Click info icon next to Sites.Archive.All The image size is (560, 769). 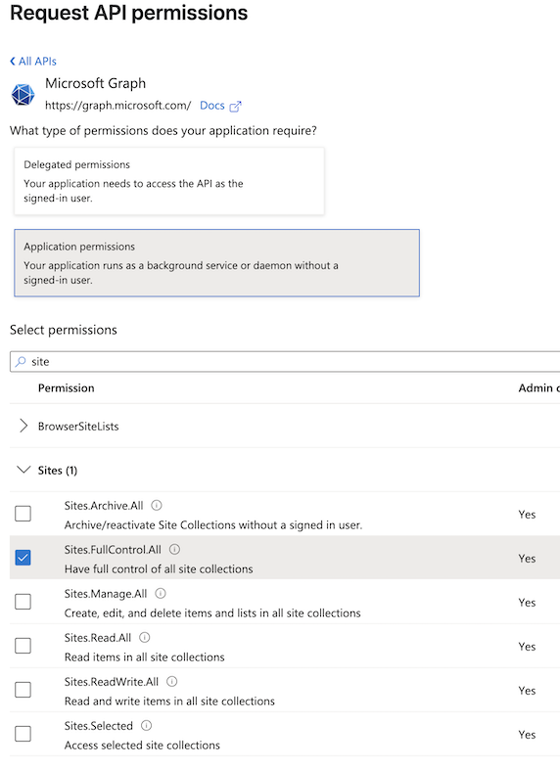click(x=157, y=505)
